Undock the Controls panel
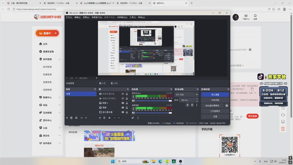This screenshot has height=165, width=293. [x=228, y=89]
